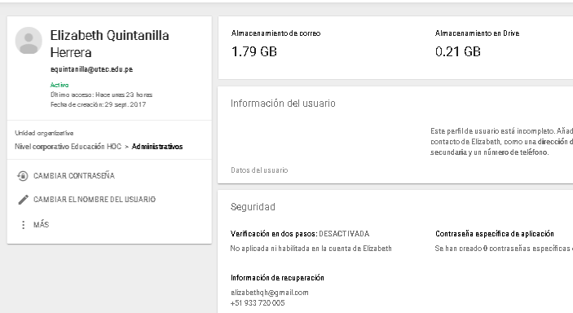Image resolution: width=573 pixels, height=313 pixels.
Task: Choose CAMBIAR EL NOMBRE DEL USUARIO
Action: (95, 199)
